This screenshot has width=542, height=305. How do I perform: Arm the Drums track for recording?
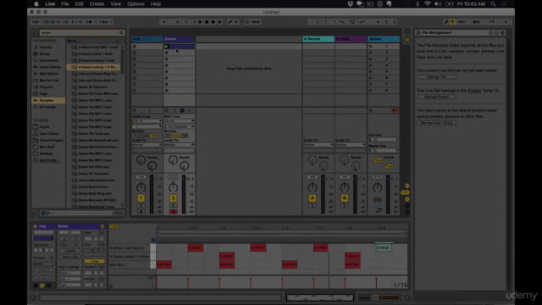coord(173,212)
